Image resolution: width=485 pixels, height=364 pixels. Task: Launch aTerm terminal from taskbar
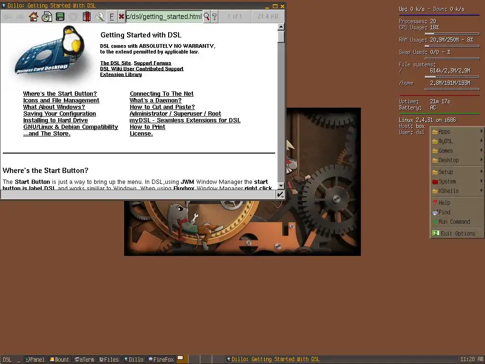[84, 359]
